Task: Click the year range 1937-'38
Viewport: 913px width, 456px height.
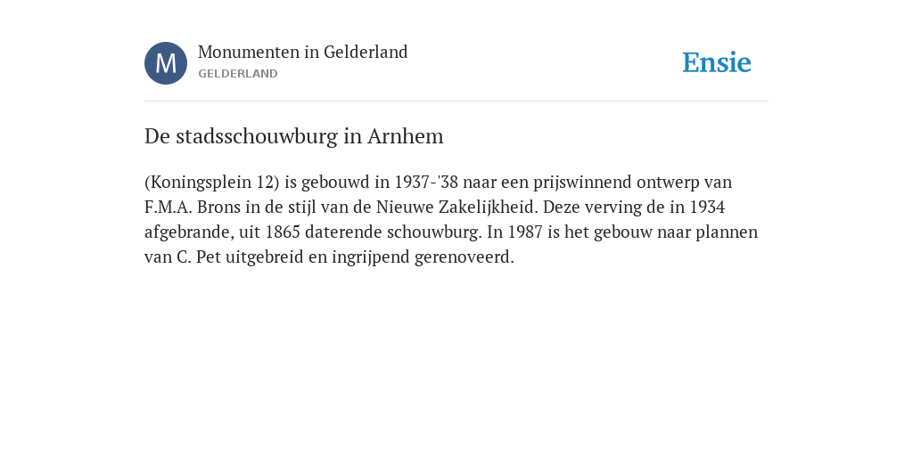Action: pyautogui.click(x=426, y=182)
